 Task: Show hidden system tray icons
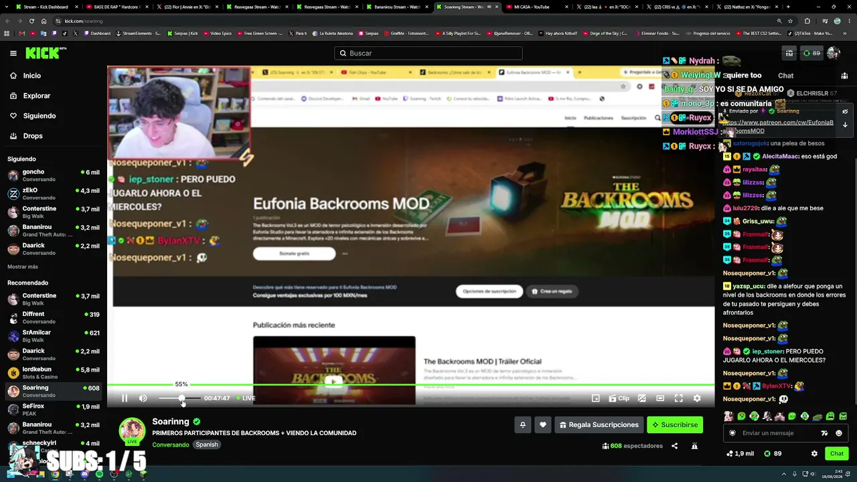[x=784, y=475]
